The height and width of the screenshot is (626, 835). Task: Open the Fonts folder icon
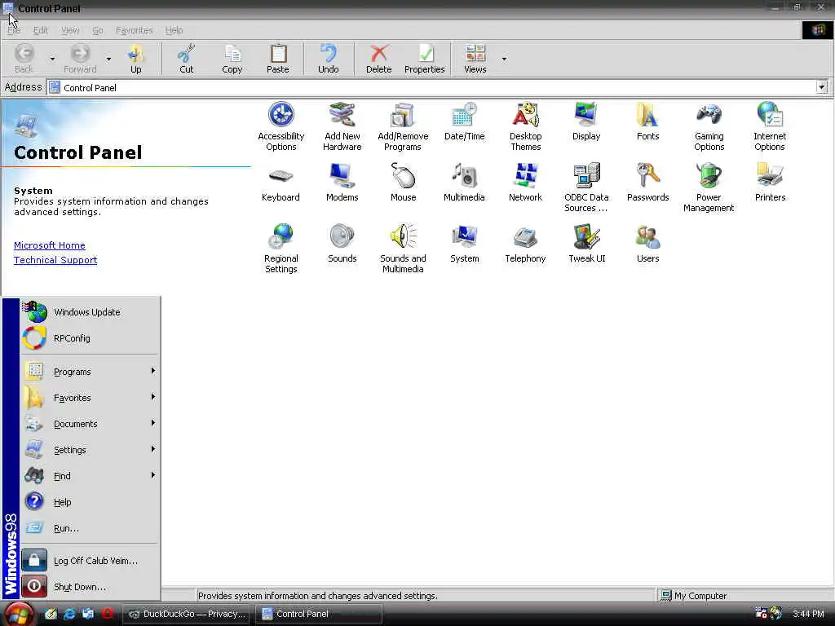pos(647,121)
